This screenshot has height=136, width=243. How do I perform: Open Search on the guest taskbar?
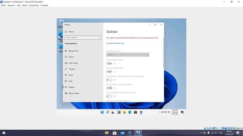pyautogui.click(x=107, y=112)
